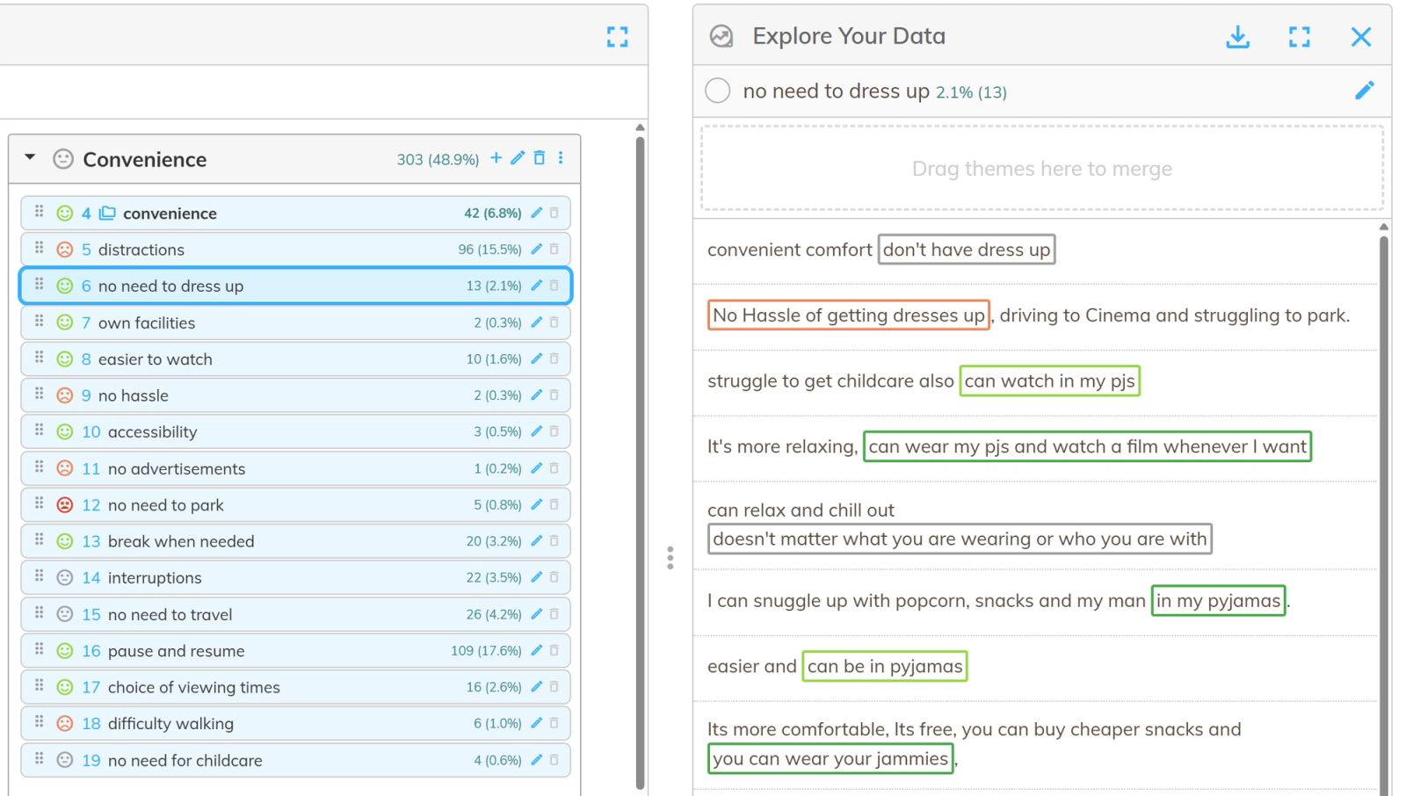This screenshot has height=796, width=1406.
Task: Click highlighted phrase 'don't have dress up'
Action: (966, 250)
